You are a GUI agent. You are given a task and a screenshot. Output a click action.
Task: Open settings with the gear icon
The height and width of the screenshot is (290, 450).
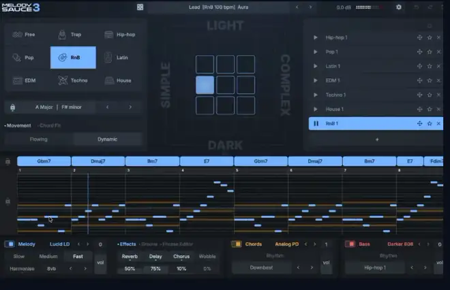pos(399,7)
